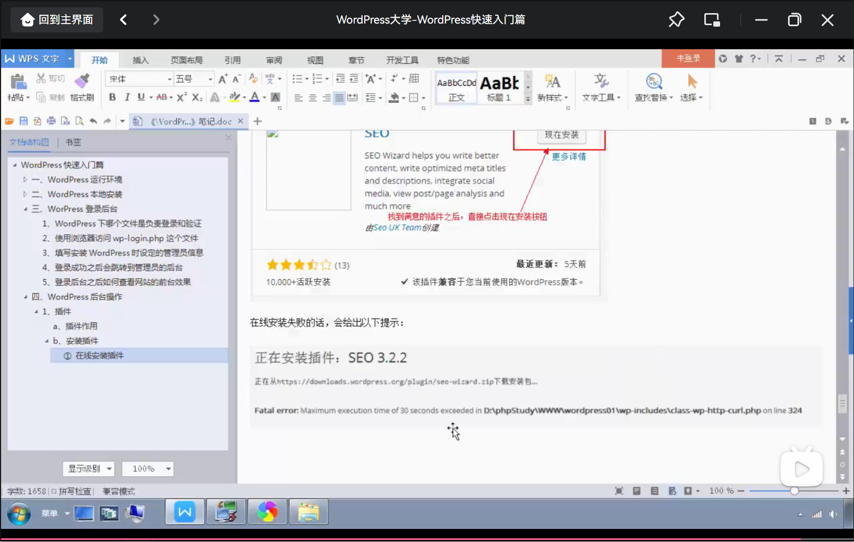Open the file explorer taskbar icon
This screenshot has height=542, width=854.
(x=309, y=512)
